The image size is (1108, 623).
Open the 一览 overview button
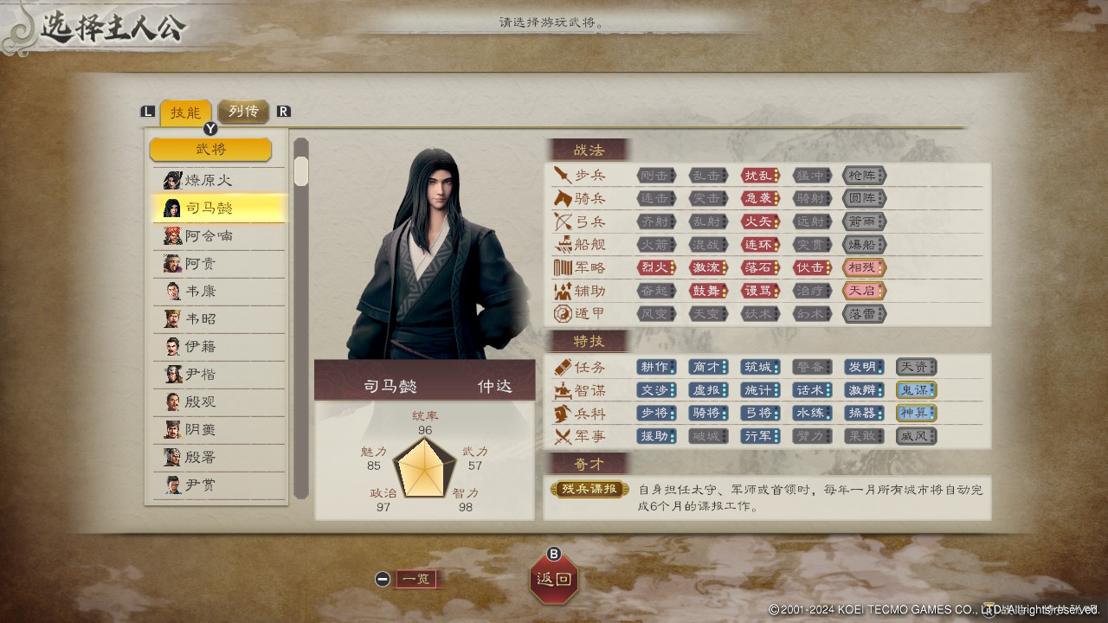click(x=418, y=579)
